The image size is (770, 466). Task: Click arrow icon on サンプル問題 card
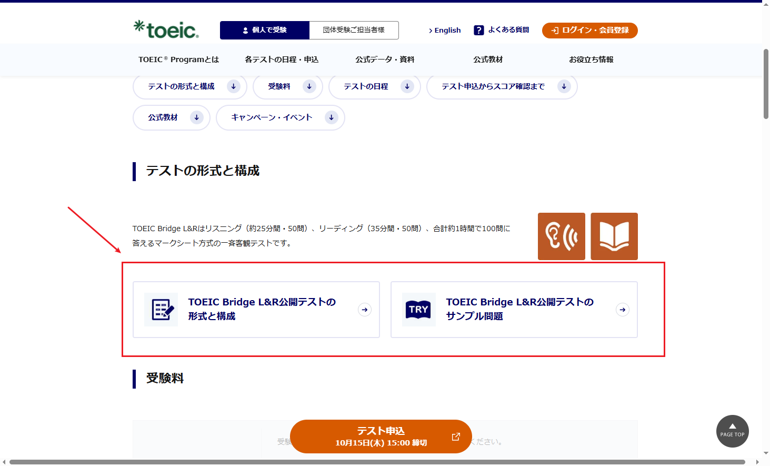tap(623, 310)
